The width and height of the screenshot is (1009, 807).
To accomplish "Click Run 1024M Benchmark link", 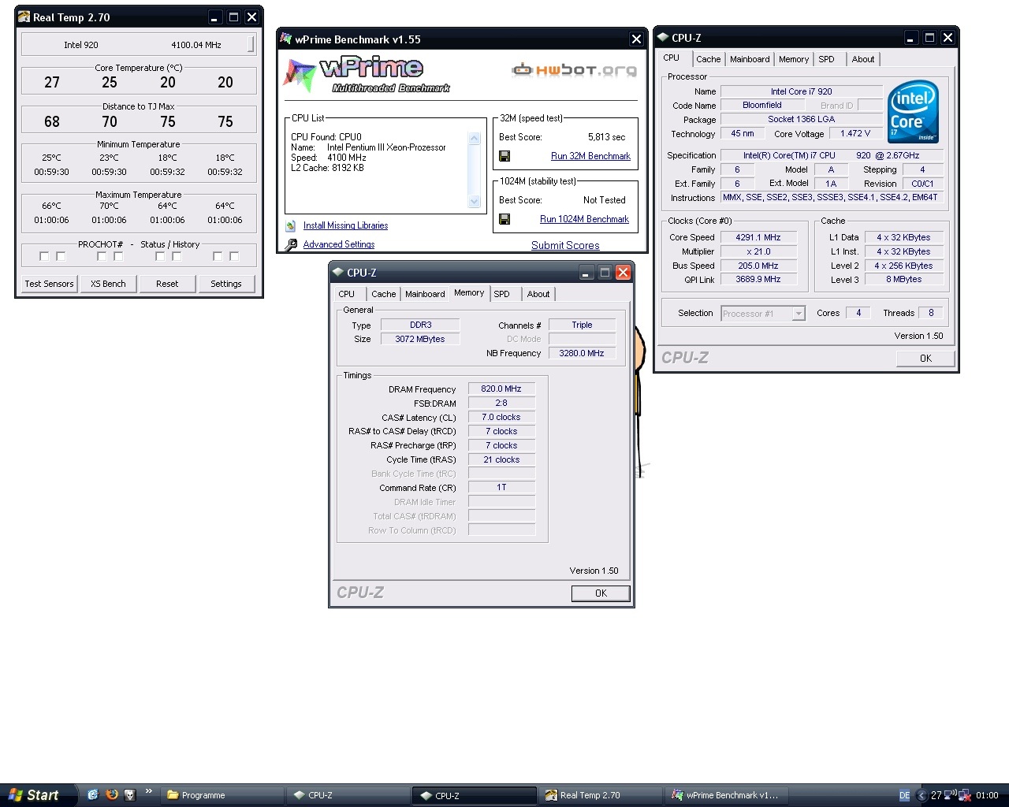I will [584, 219].
